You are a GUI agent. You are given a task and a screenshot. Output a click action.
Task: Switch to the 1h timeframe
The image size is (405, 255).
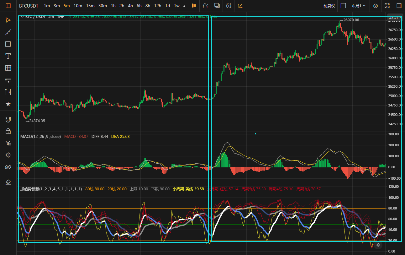pyautogui.click(x=113, y=6)
